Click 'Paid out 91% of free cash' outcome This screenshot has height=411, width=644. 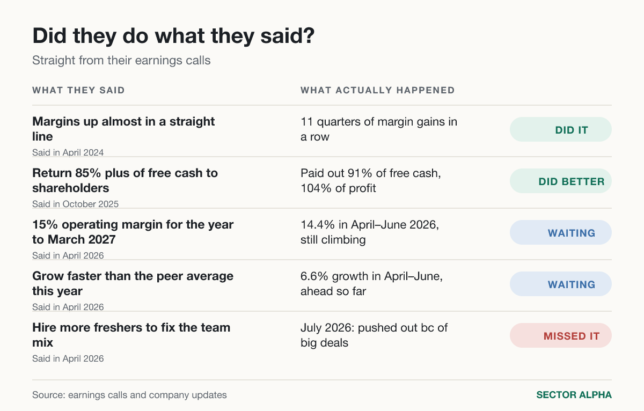click(x=370, y=180)
